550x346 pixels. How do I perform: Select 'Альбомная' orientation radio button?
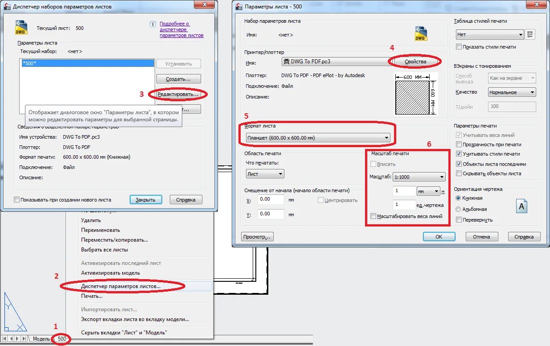pos(459,209)
